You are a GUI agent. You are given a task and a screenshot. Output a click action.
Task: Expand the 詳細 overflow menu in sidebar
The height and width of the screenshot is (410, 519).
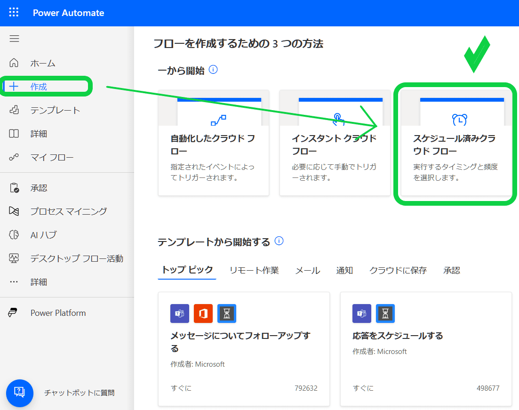point(14,281)
